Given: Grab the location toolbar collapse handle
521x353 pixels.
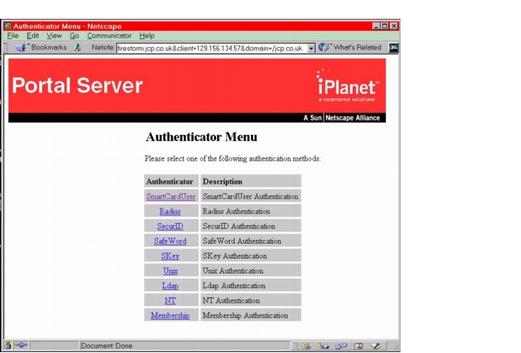Looking at the screenshot, I should 6,48.
